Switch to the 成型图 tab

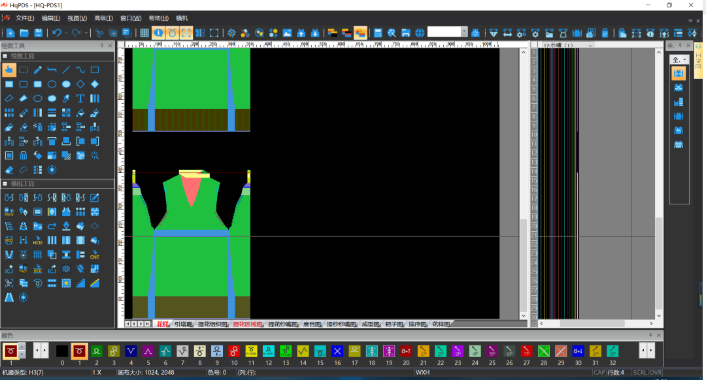click(371, 325)
